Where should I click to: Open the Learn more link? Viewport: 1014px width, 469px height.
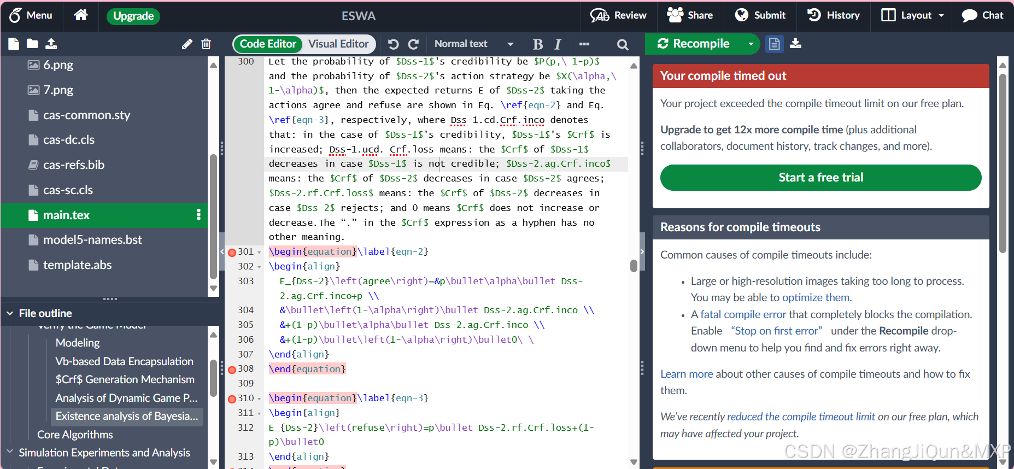687,374
